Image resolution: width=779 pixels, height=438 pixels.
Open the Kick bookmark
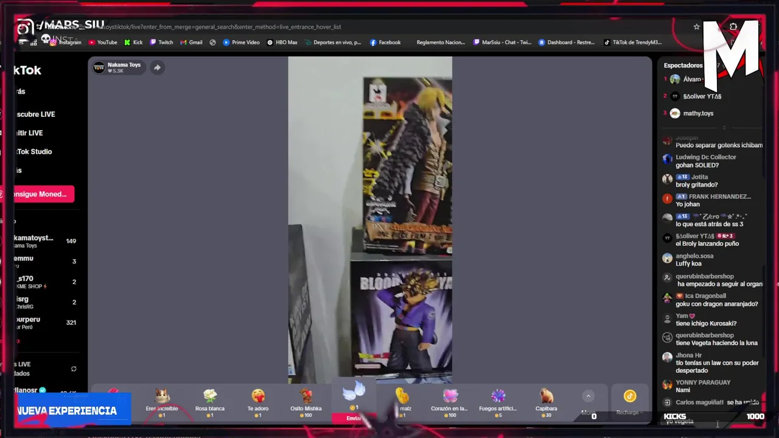tap(133, 43)
